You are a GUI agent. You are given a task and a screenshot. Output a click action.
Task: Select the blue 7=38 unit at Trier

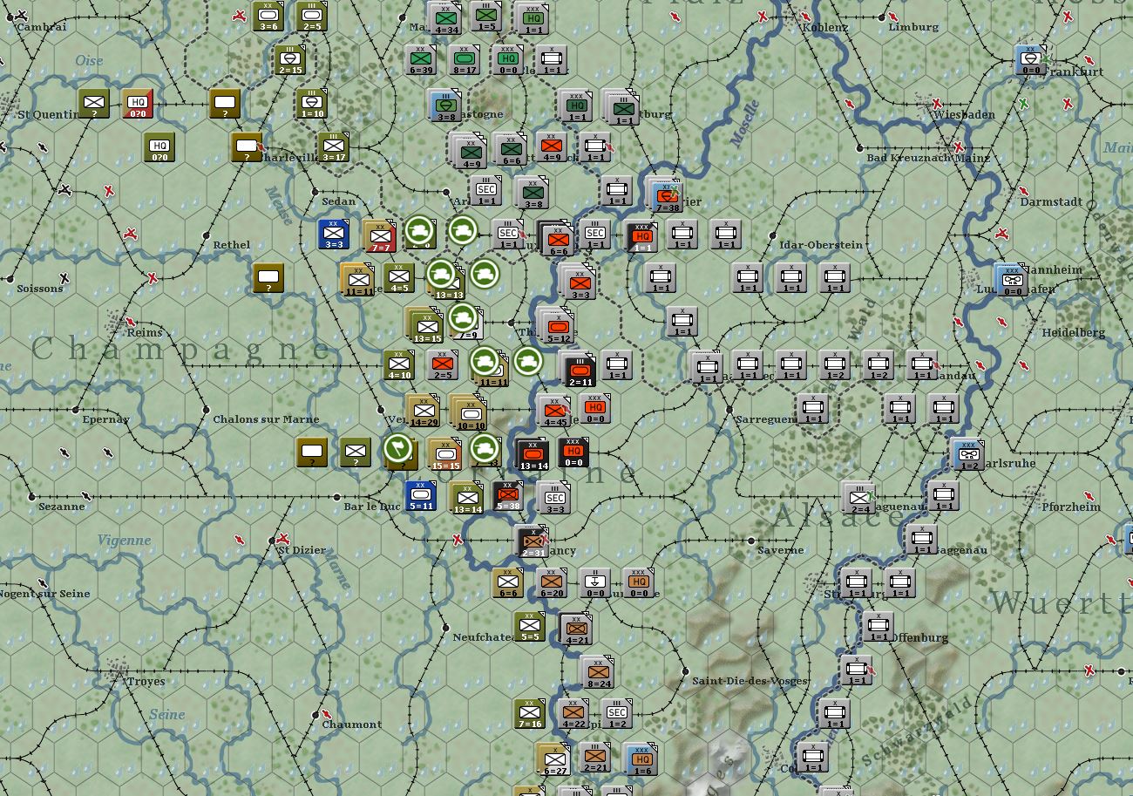pos(666,194)
